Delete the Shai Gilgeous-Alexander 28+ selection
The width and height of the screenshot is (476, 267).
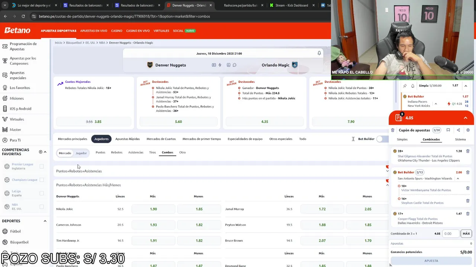coord(468,151)
